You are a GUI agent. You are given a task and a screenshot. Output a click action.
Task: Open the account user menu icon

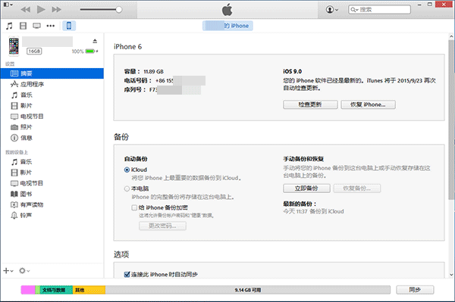pyautogui.click(x=332, y=10)
